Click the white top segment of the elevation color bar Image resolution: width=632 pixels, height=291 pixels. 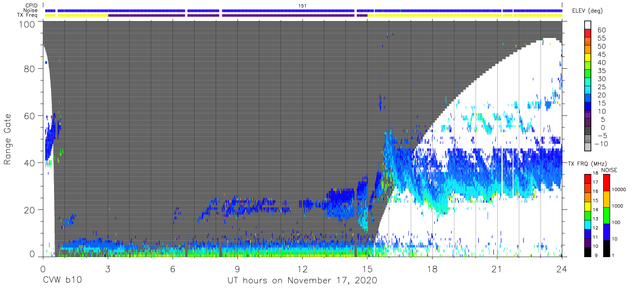(x=588, y=26)
